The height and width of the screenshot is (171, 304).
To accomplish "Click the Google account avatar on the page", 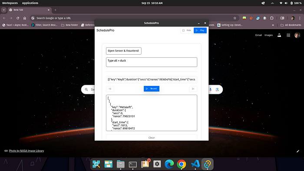I will click(x=297, y=35).
